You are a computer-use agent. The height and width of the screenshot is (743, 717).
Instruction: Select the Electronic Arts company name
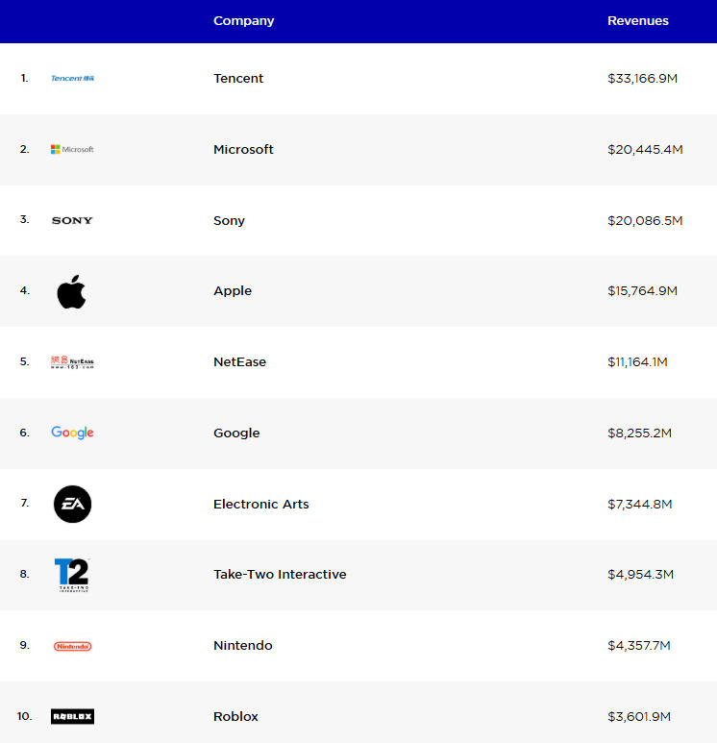[x=260, y=505]
